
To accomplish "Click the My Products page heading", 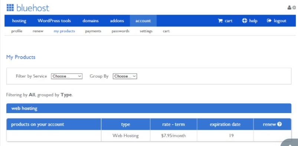I will pos(21,57).
